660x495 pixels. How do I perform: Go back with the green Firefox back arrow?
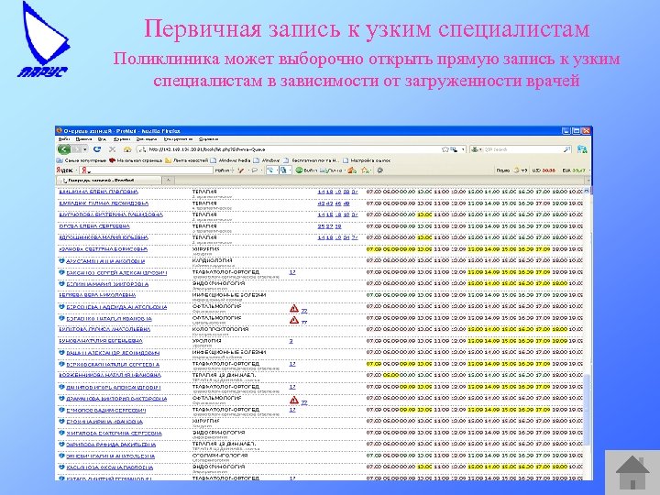(64, 149)
